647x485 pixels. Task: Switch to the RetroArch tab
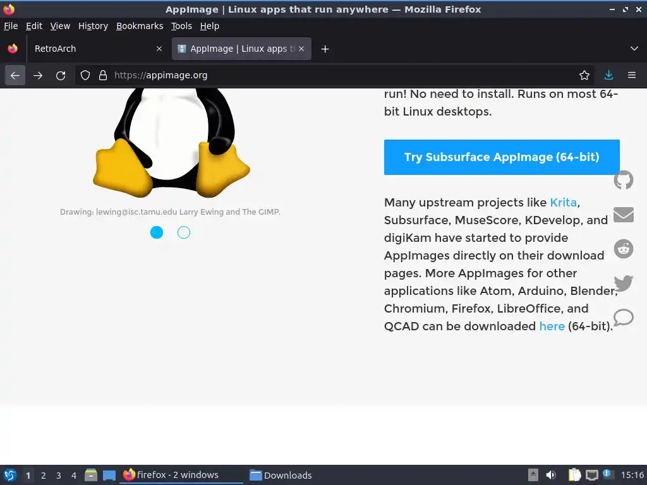click(98, 49)
